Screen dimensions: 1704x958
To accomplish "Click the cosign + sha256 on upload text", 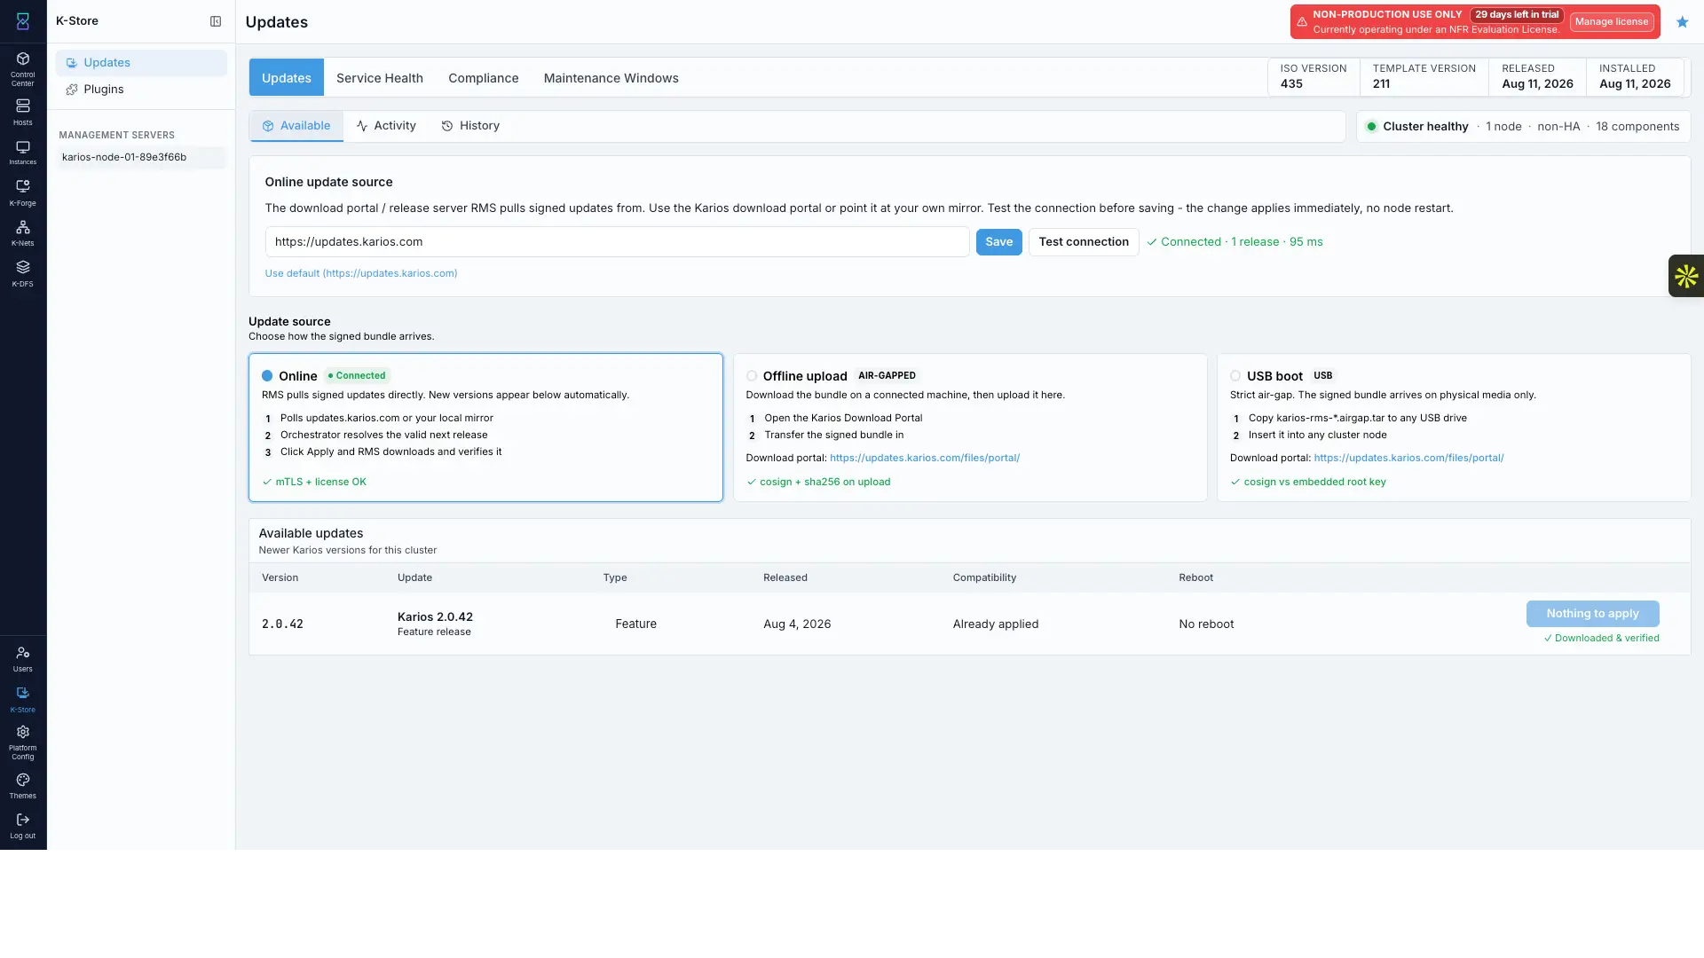I will 818,483.
